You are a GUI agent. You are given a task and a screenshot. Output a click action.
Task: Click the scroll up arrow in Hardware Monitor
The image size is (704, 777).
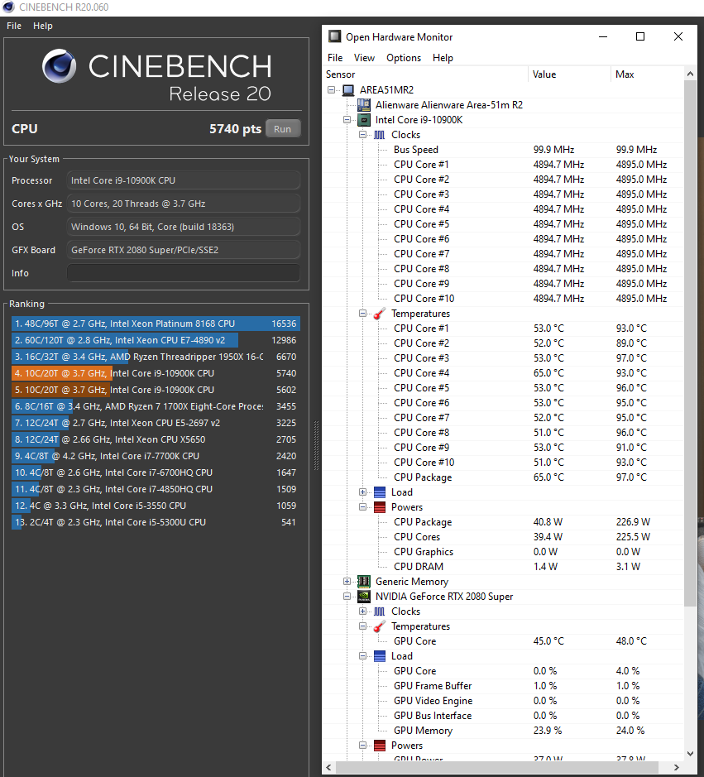click(690, 74)
